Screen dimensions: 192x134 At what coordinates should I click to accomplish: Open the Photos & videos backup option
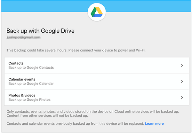(22, 95)
